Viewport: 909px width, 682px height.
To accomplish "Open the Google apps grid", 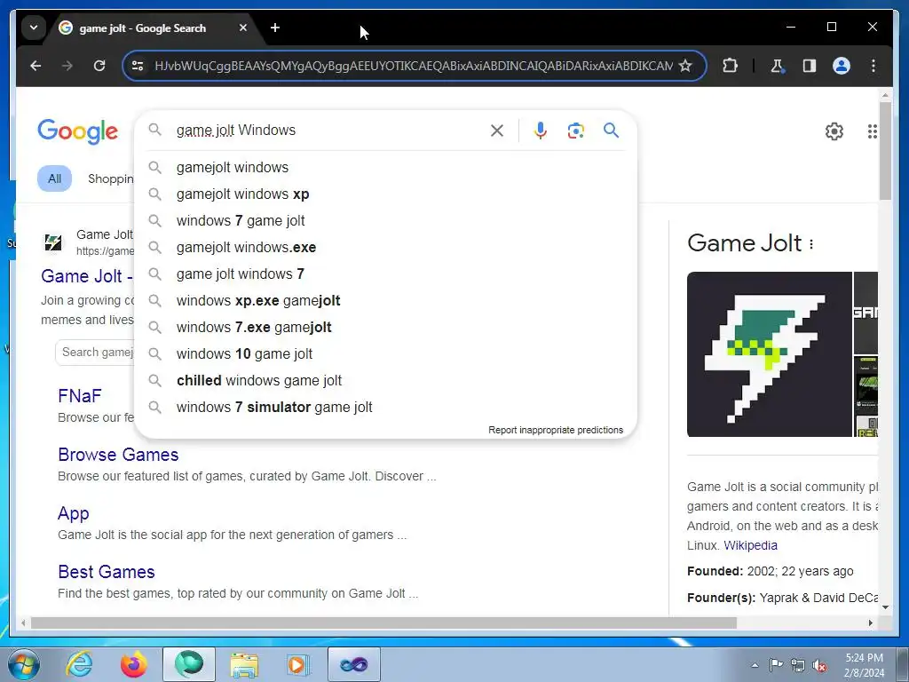I will click(x=872, y=131).
